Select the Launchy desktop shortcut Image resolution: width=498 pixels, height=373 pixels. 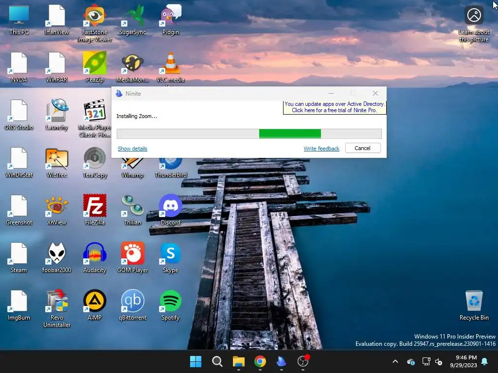pyautogui.click(x=56, y=115)
